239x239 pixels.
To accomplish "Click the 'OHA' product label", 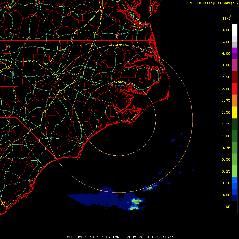I will click(x=233, y=16).
